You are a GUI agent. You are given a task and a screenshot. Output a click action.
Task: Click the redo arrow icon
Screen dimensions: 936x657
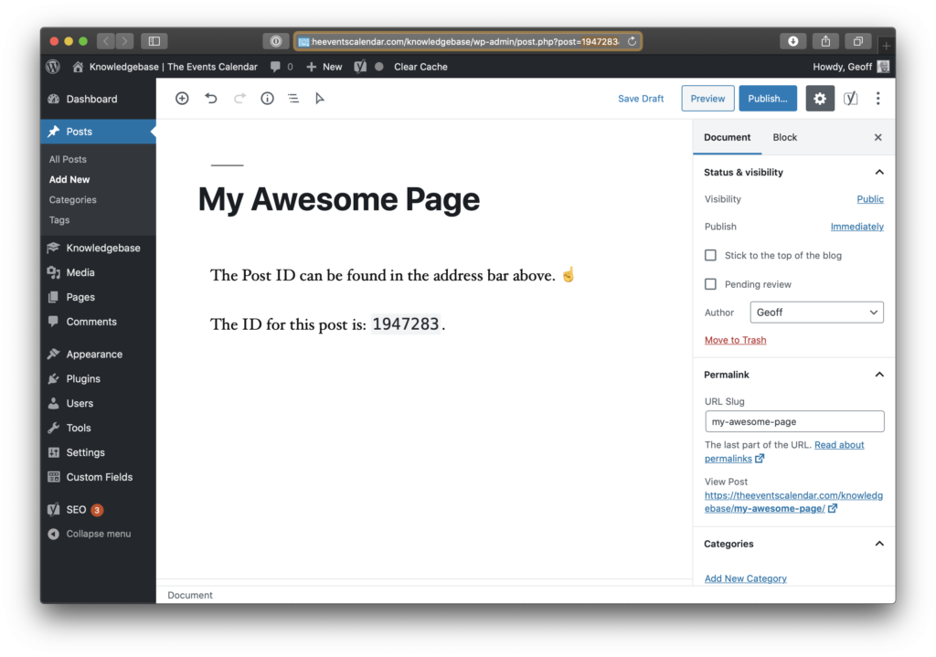pyautogui.click(x=239, y=99)
